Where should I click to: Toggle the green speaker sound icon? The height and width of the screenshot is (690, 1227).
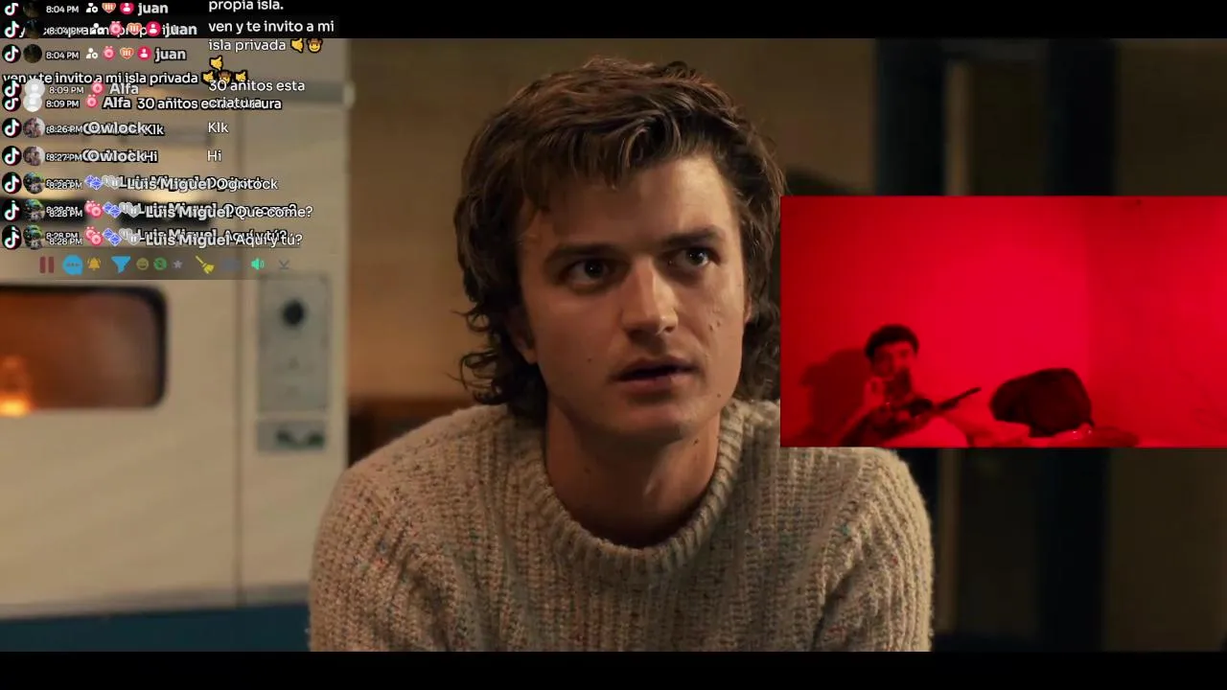pos(258,264)
